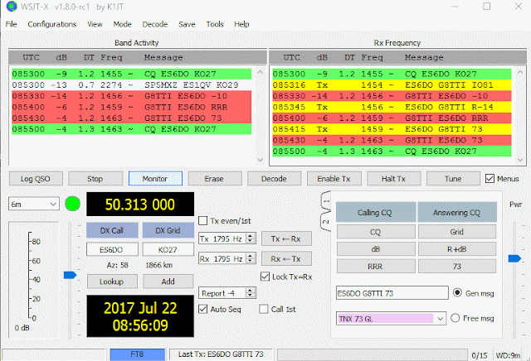Screen dimensions: 531x361
Task: Switch to tab 1 of message panel
Action: 326,201
